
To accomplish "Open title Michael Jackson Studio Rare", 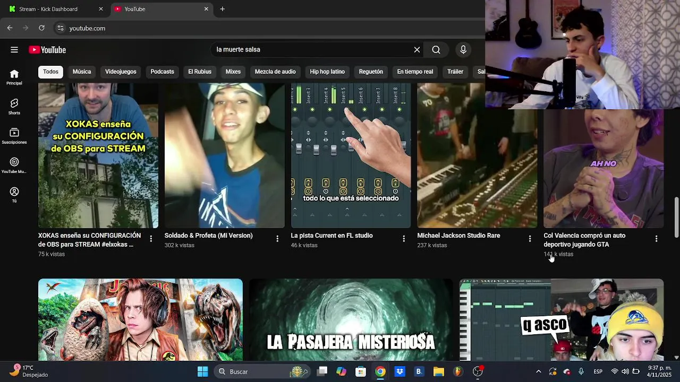I will click(458, 236).
